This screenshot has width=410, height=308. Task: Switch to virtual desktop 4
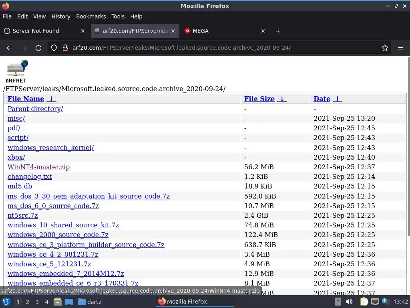pyautogui.click(x=47, y=302)
